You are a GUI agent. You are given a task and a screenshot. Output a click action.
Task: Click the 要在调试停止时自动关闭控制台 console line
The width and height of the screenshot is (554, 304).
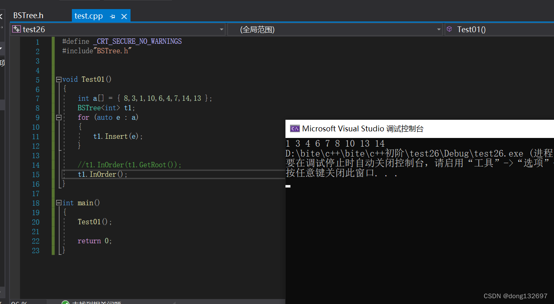[419, 163]
